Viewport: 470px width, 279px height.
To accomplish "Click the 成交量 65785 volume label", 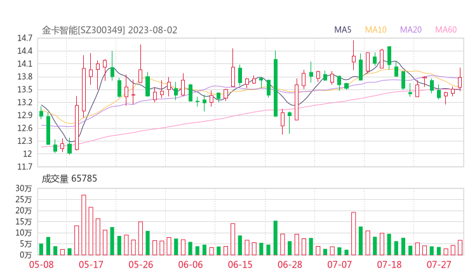I will [69, 179].
